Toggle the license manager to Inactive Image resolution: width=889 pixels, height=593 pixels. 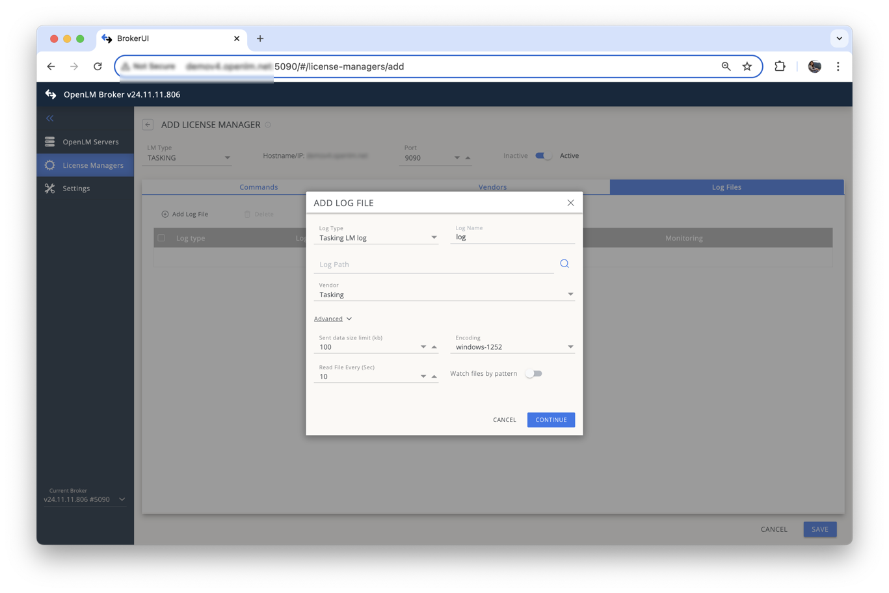543,155
